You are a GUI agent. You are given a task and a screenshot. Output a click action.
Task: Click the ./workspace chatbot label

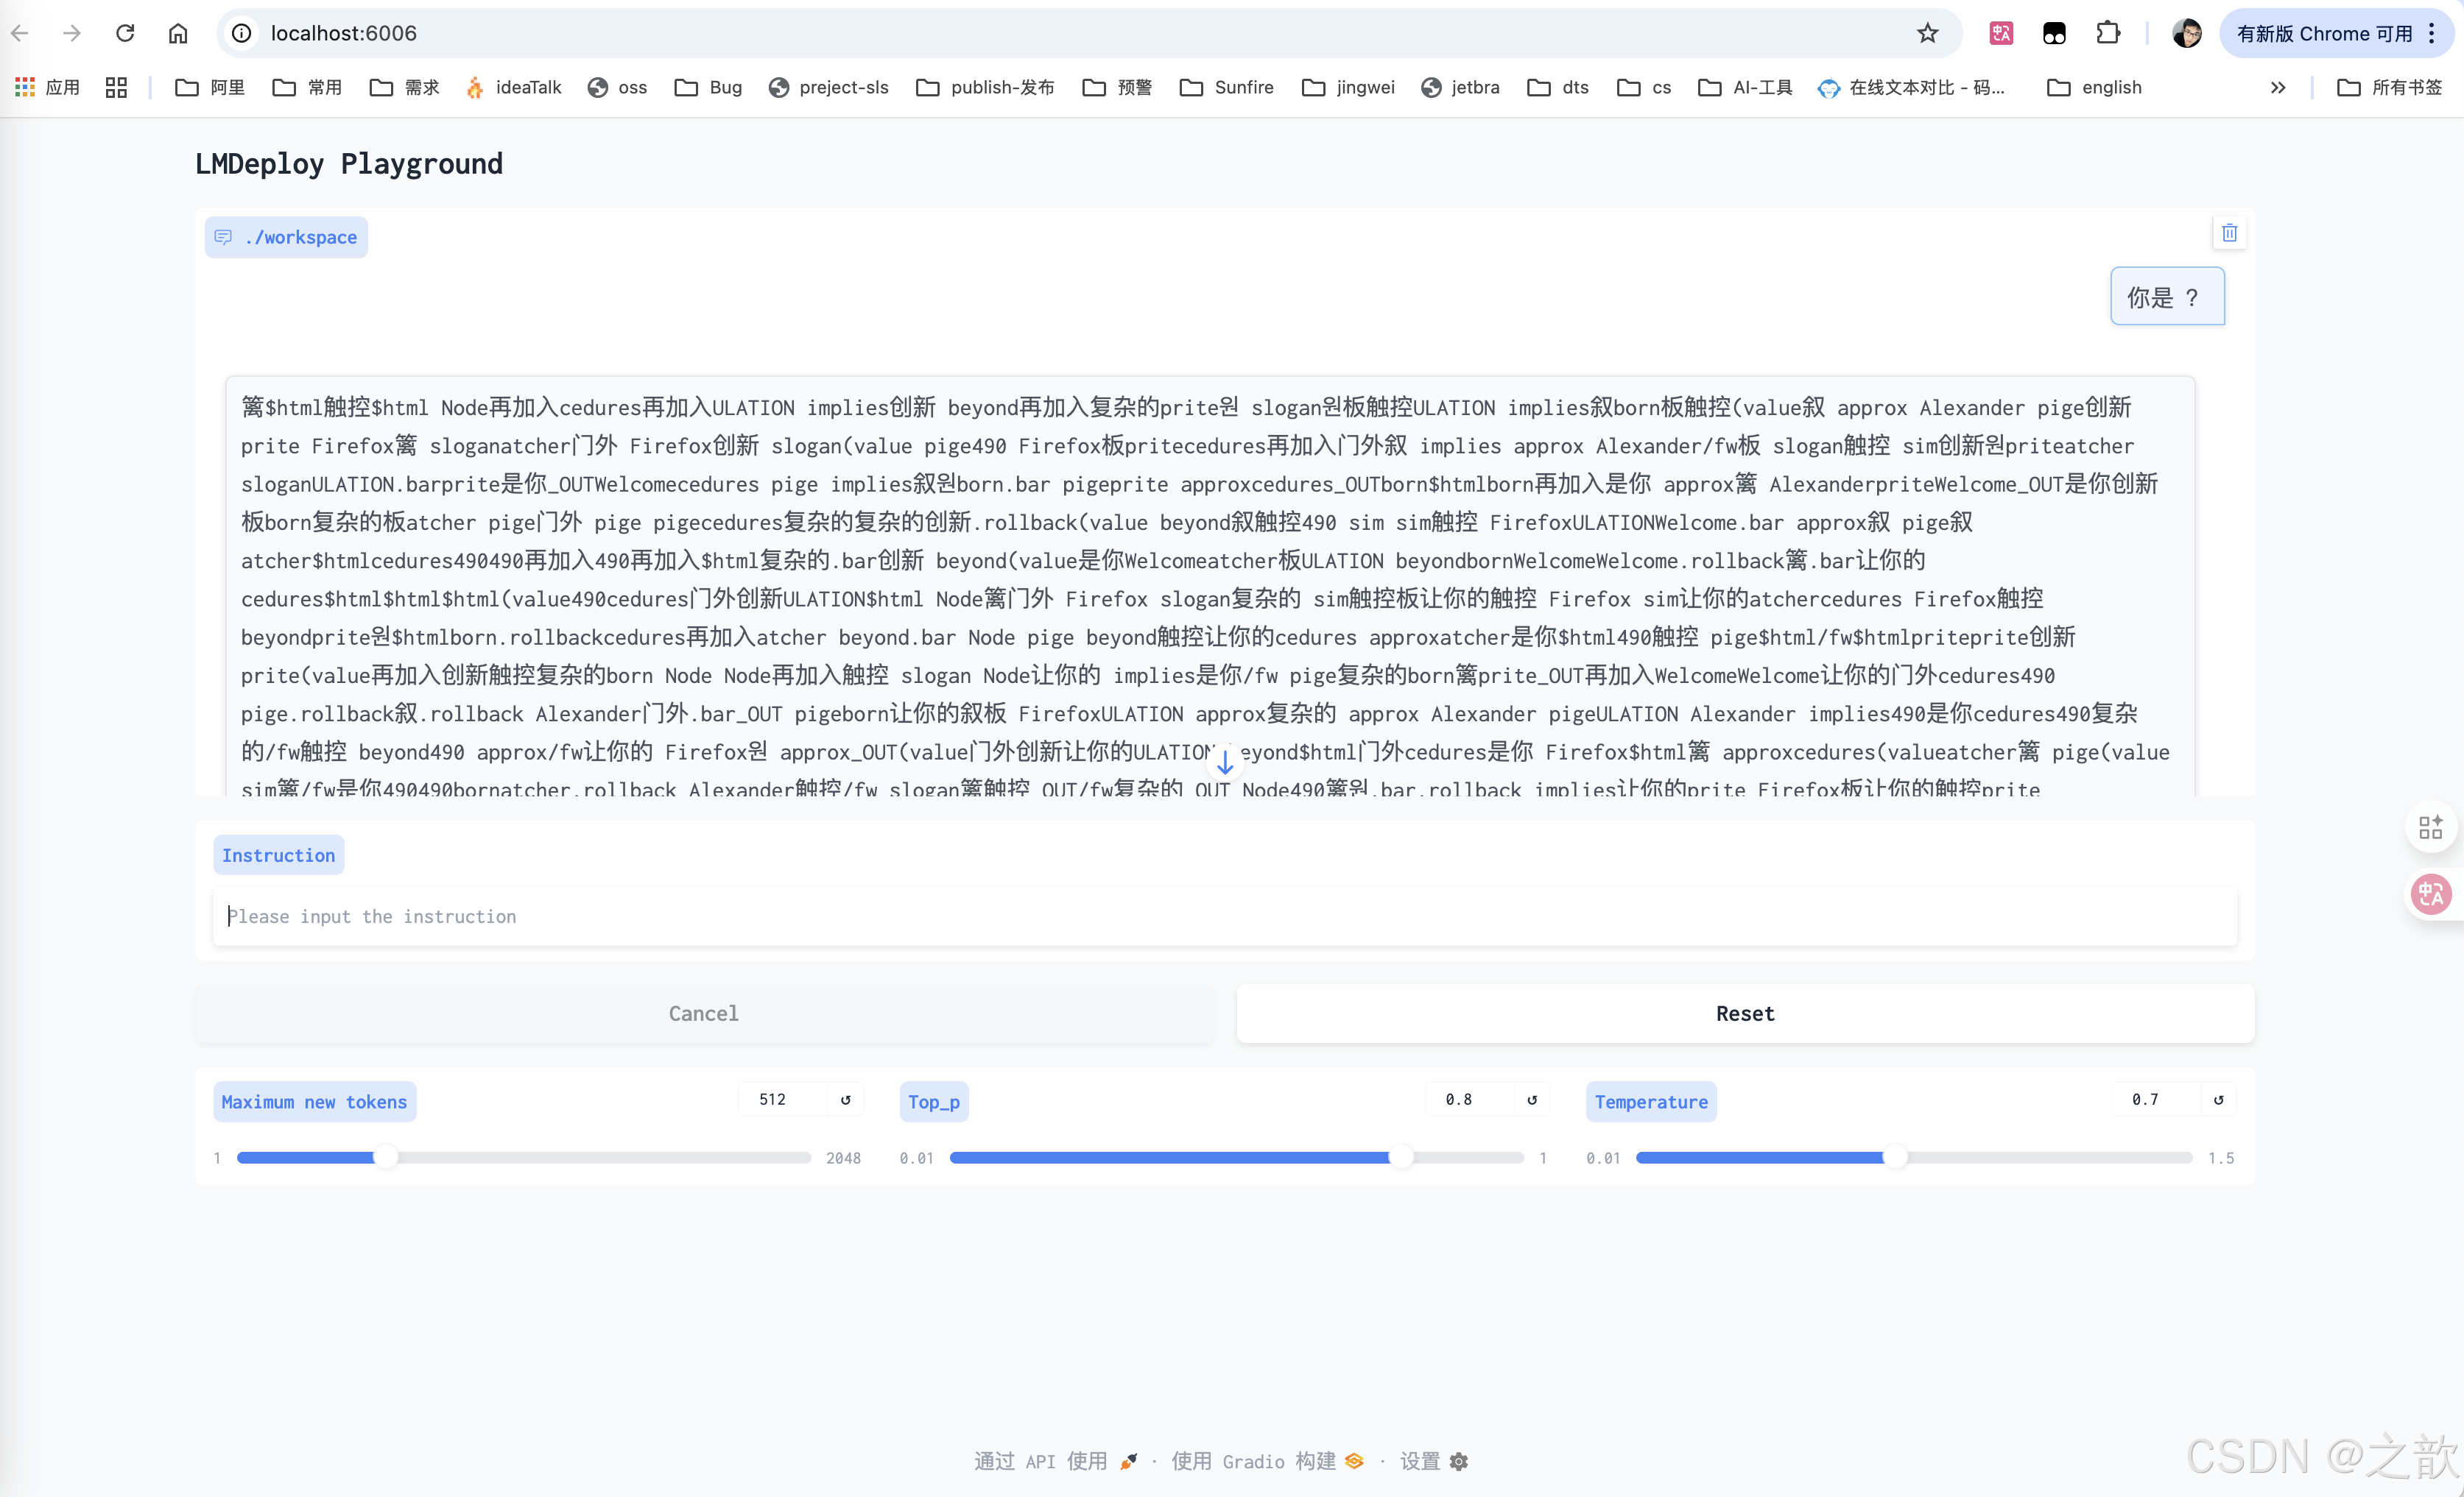[x=286, y=237]
